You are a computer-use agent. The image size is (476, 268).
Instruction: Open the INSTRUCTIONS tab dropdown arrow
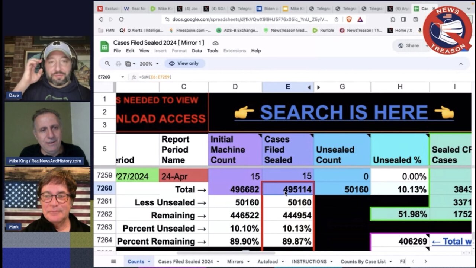tap(331, 262)
